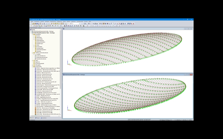Toggle OFANG in the status bar

click(x=142, y=120)
